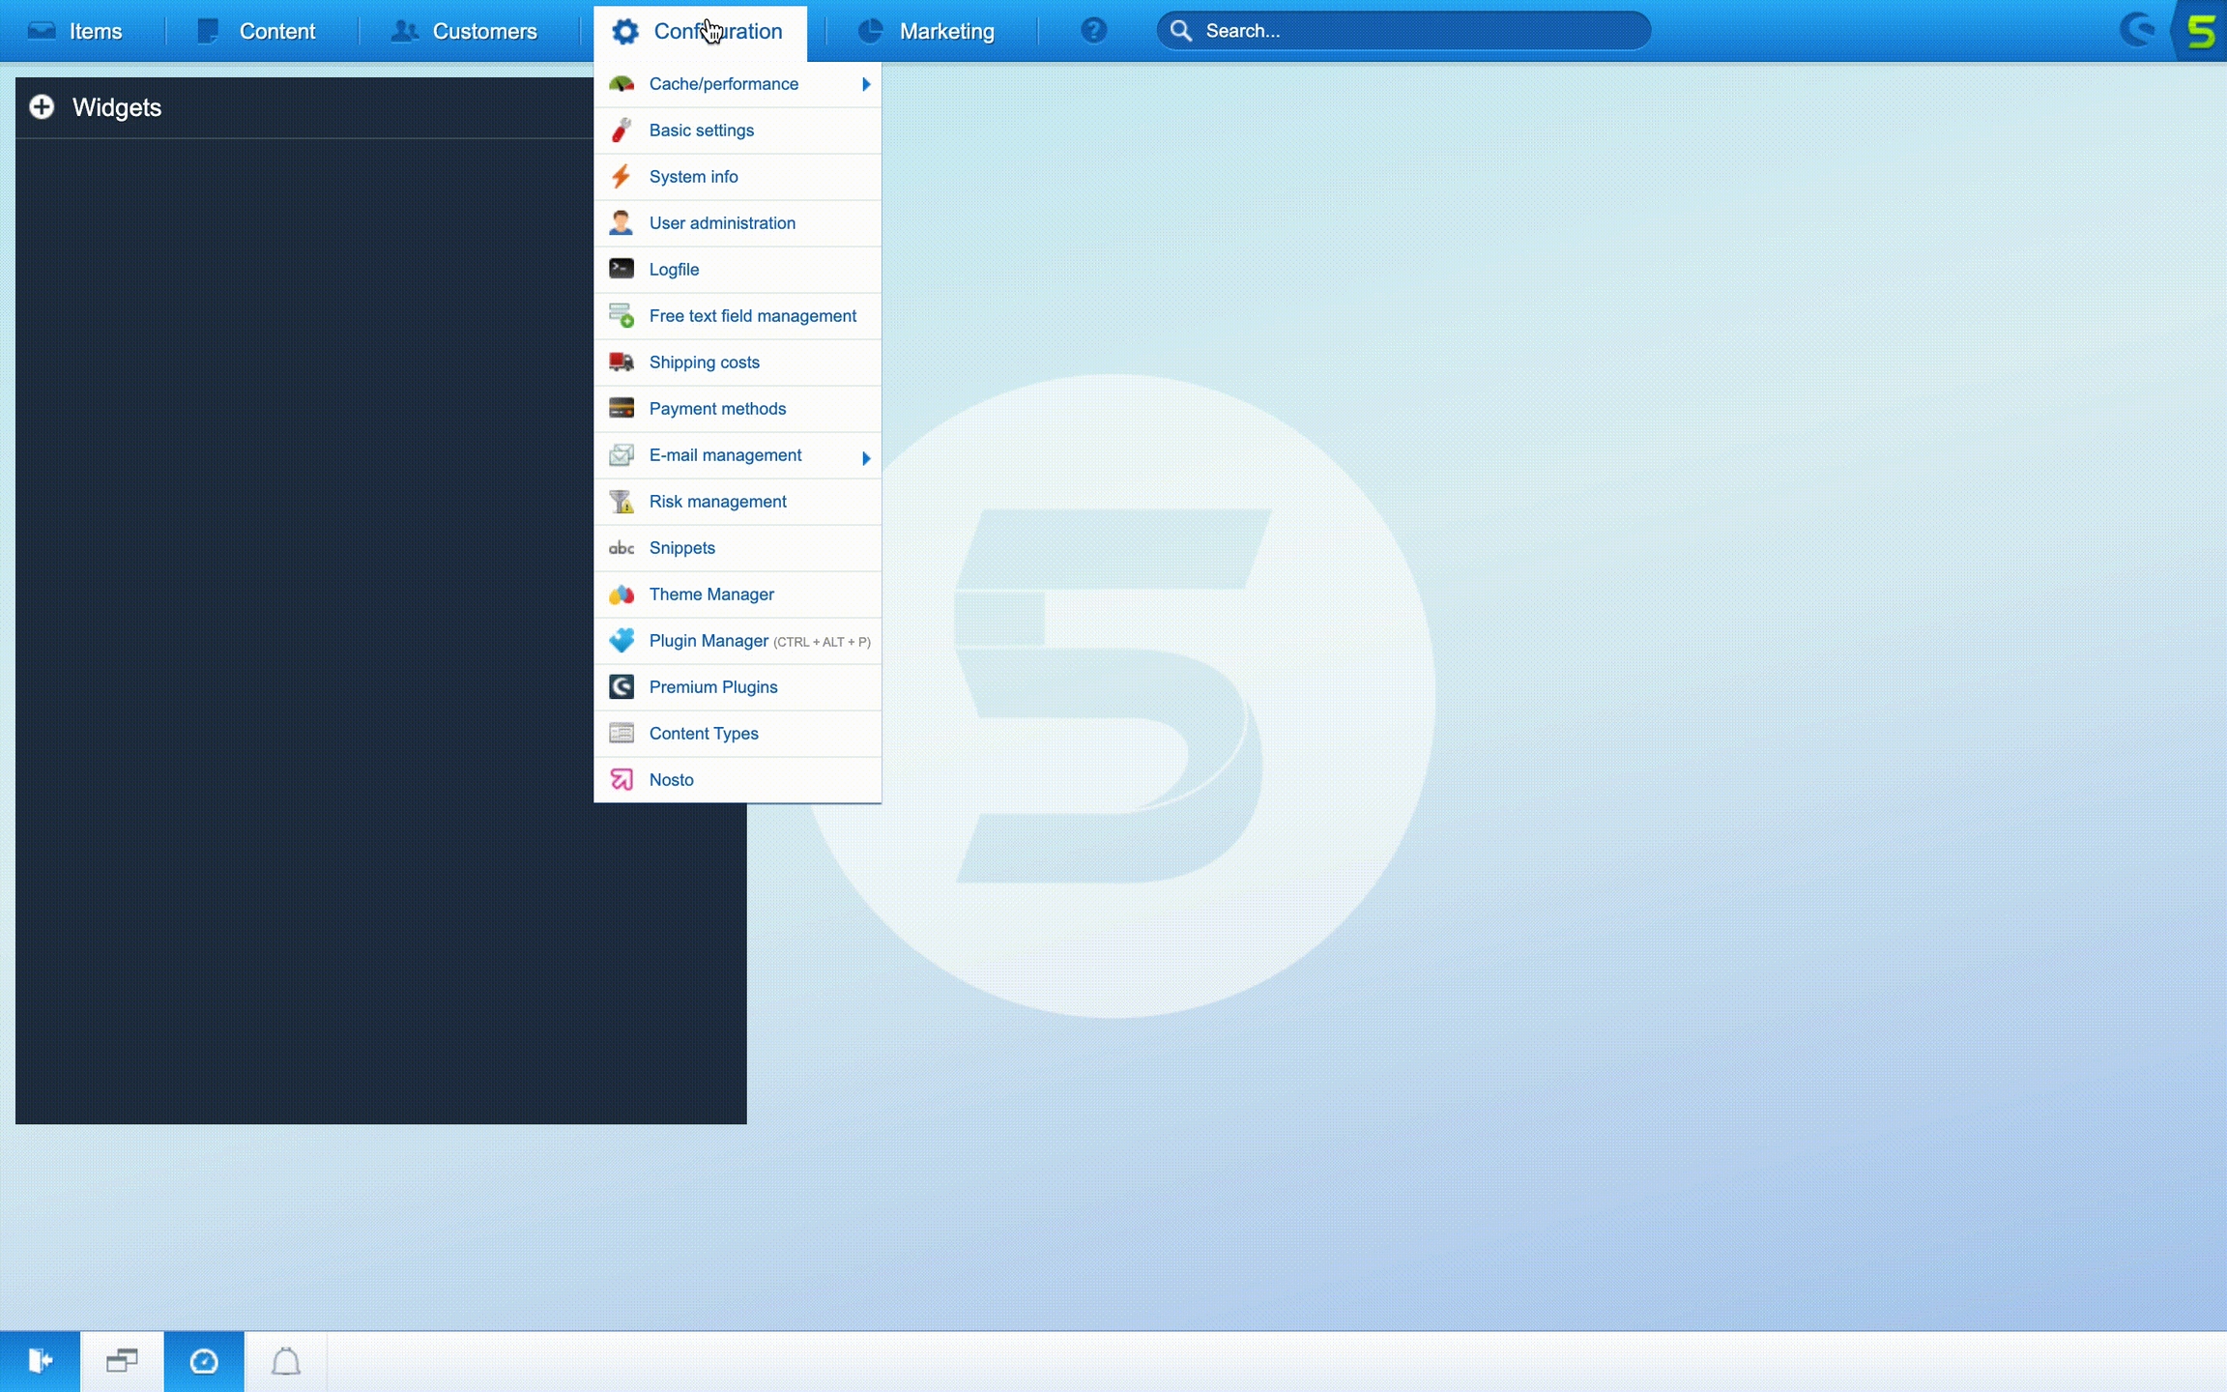Click the Premium Plugins entry
Screen dimensions: 2227x1392
(713, 687)
